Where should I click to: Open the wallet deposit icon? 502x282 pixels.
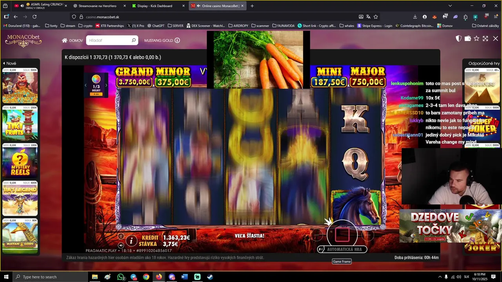pos(467,38)
